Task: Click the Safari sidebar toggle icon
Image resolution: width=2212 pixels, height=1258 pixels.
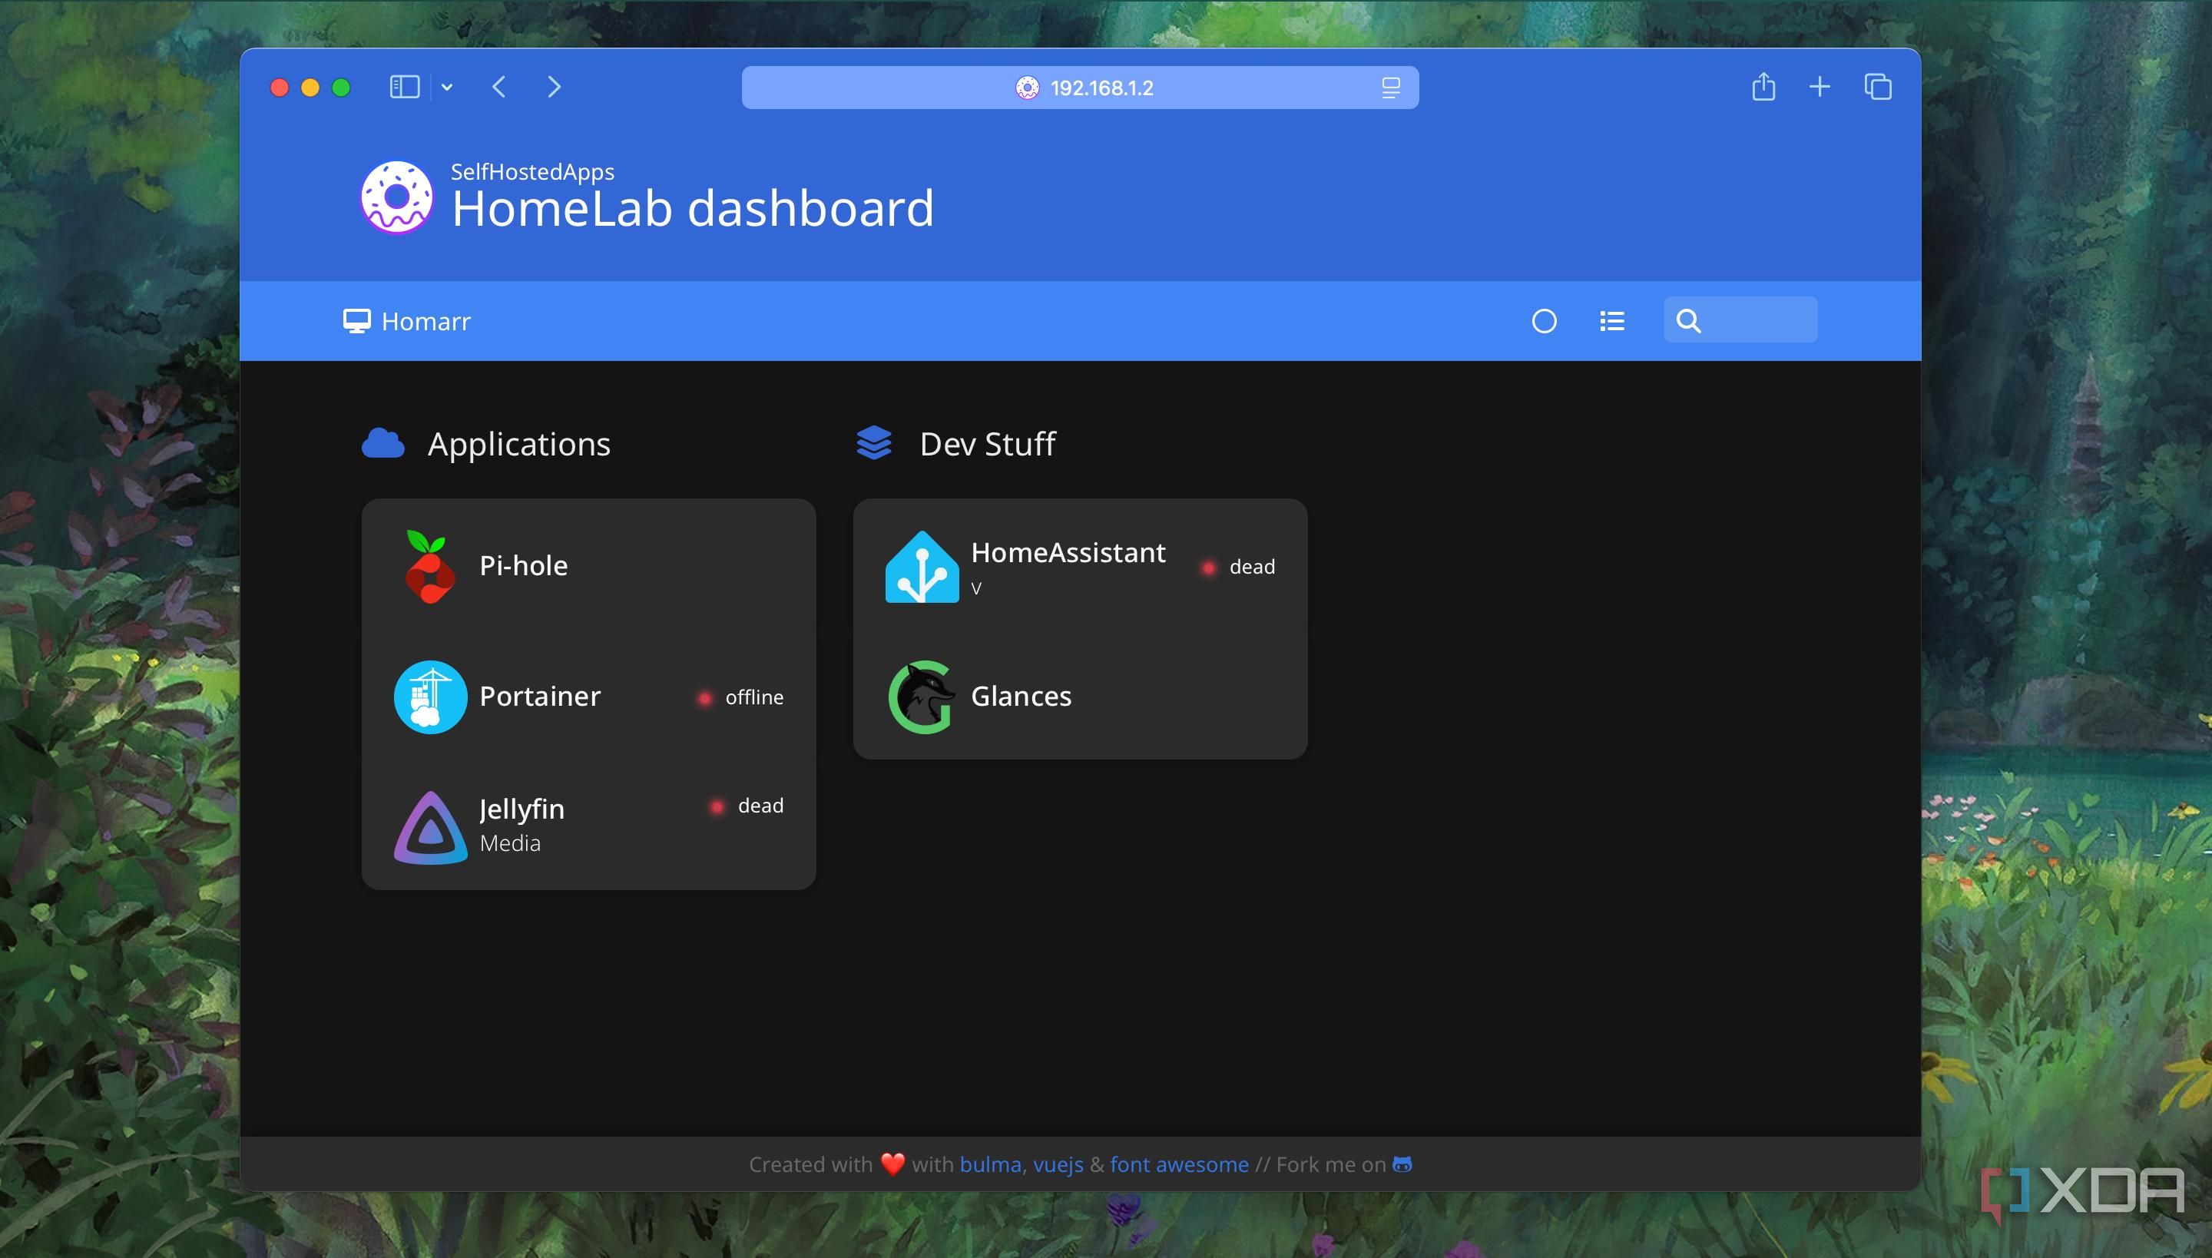Action: pos(404,88)
